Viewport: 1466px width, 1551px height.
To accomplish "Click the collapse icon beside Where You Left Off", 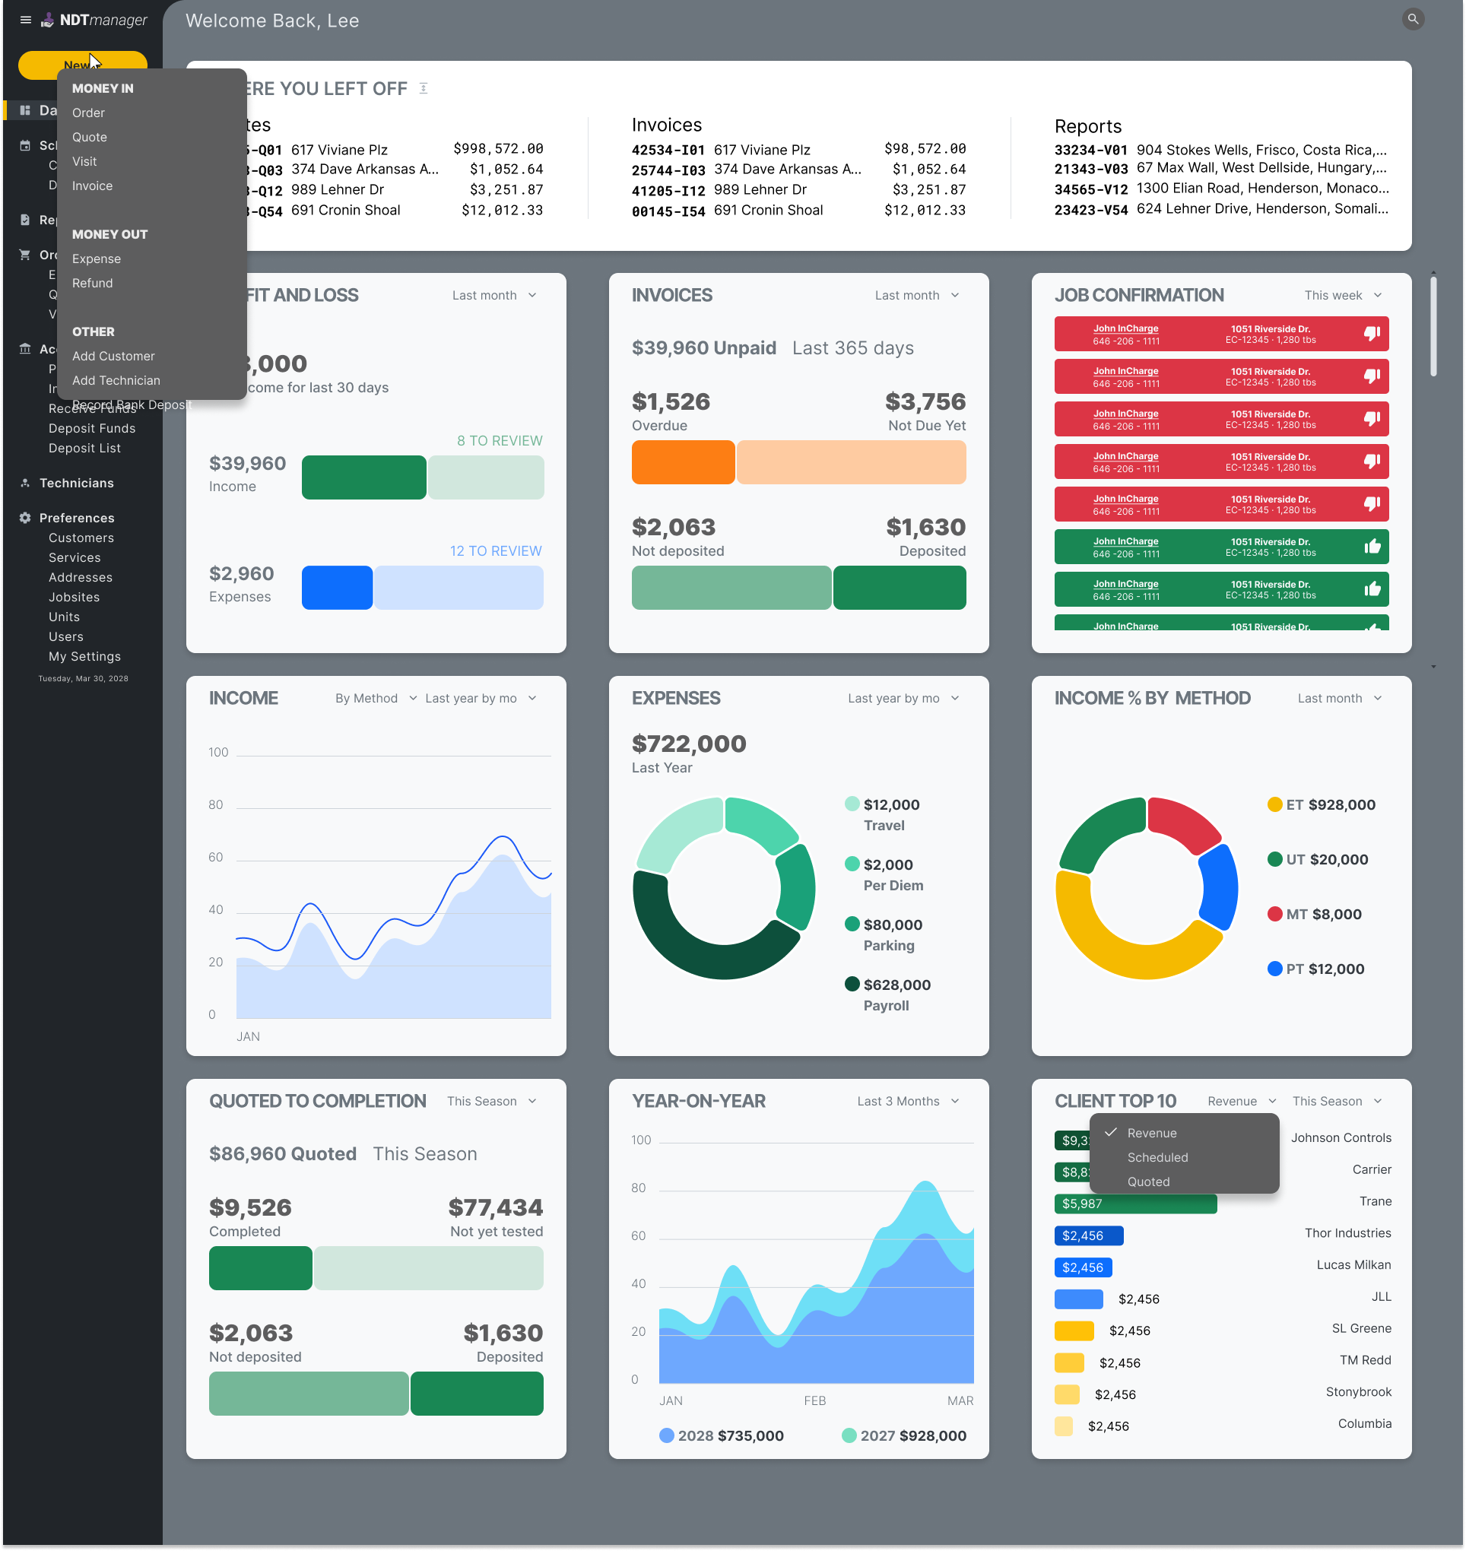I will click(x=424, y=88).
